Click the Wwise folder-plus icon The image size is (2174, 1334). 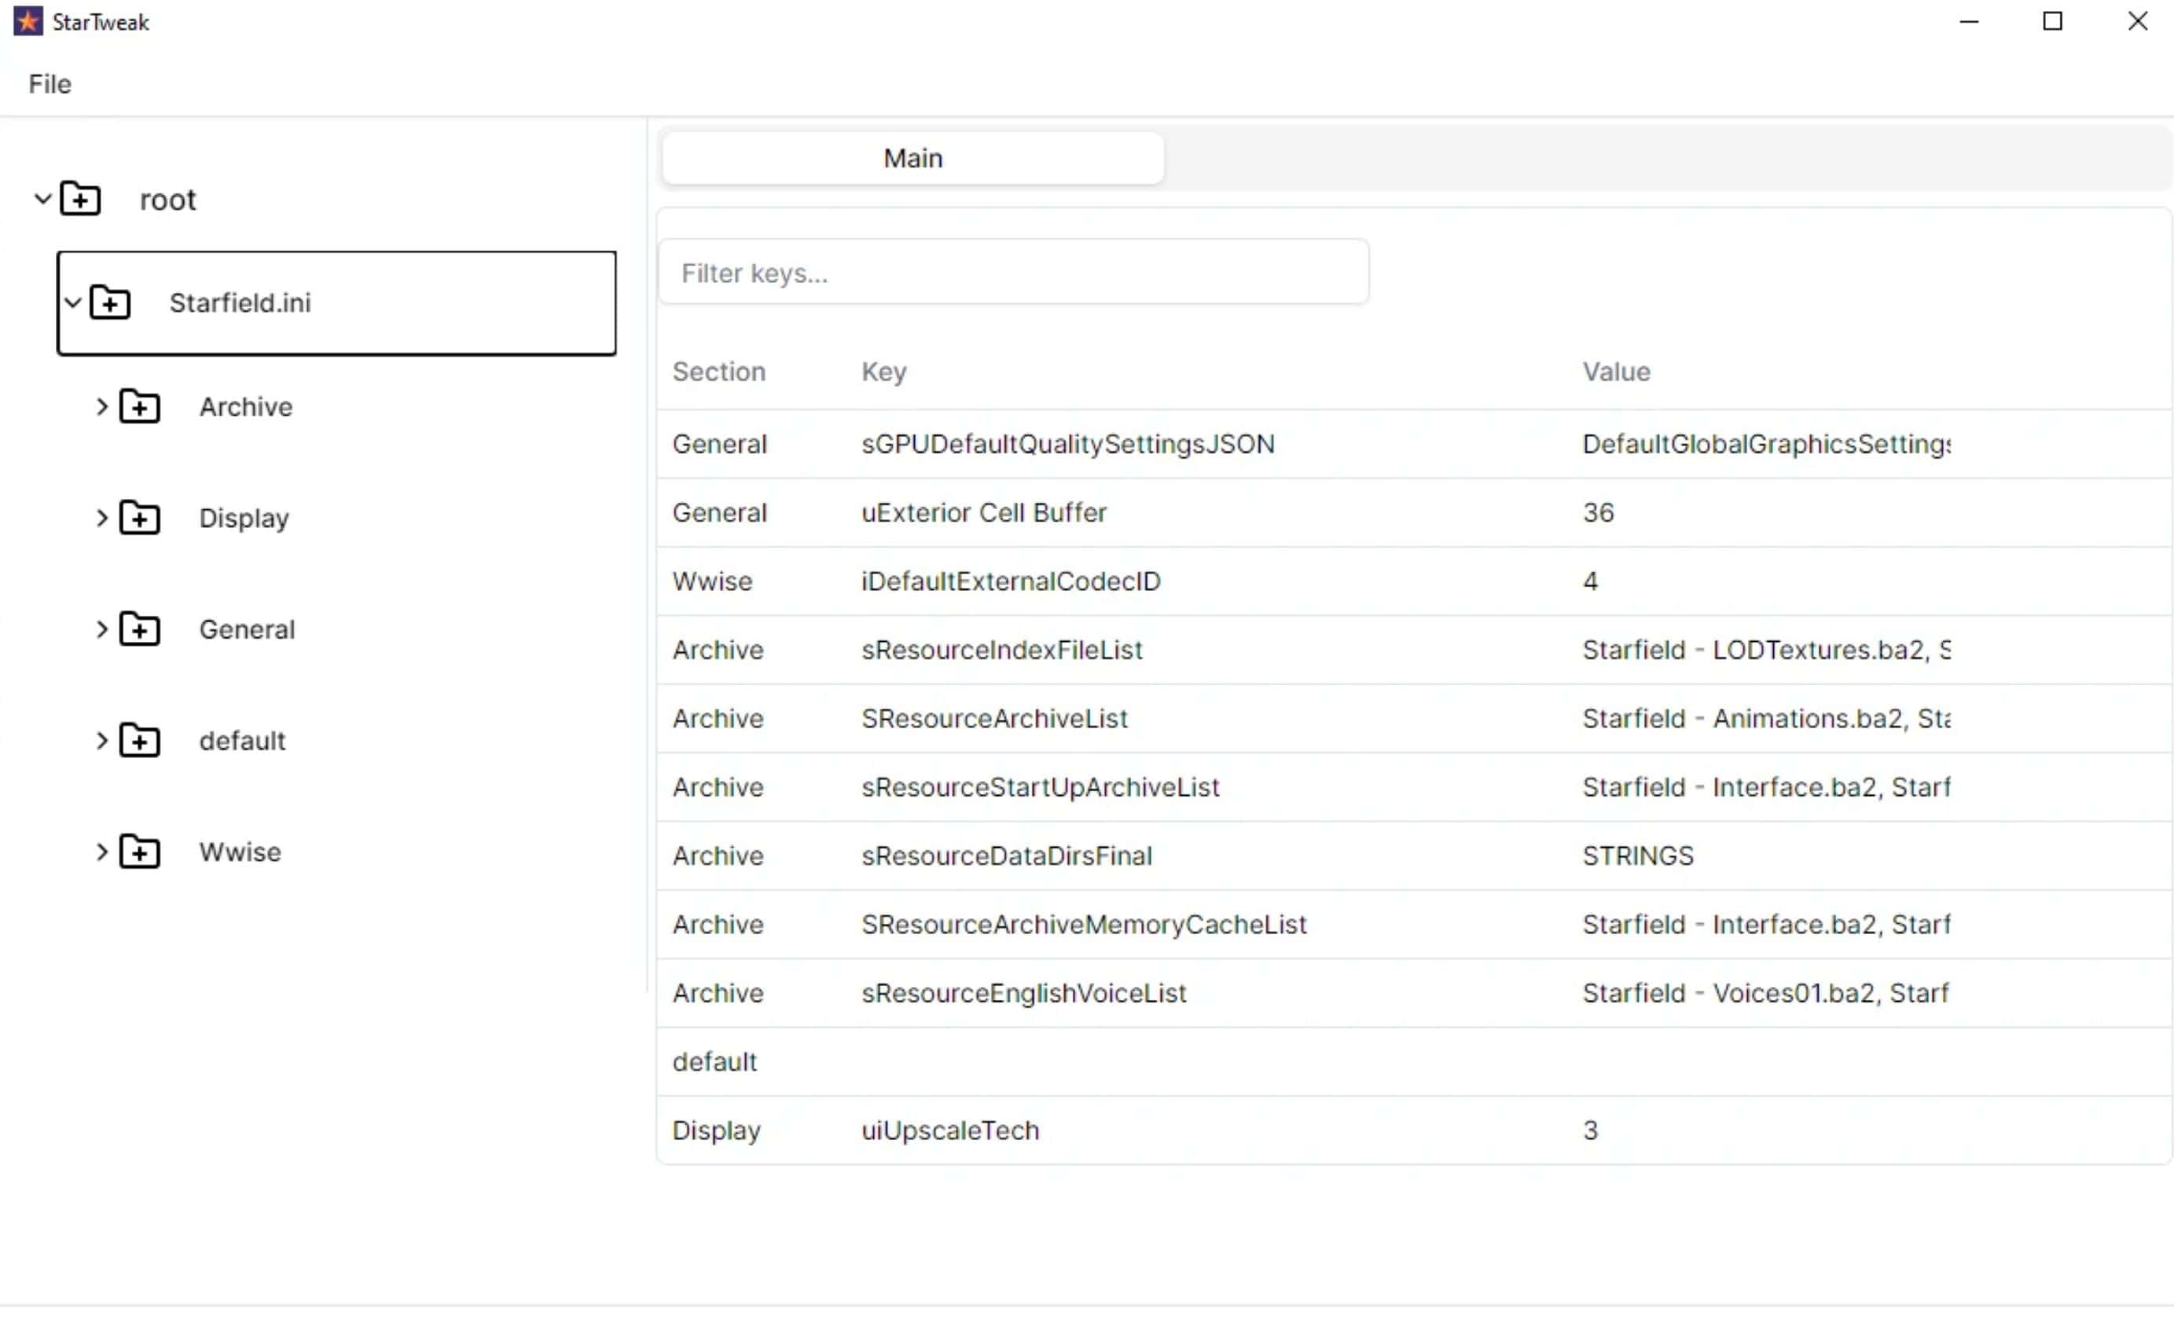139,852
